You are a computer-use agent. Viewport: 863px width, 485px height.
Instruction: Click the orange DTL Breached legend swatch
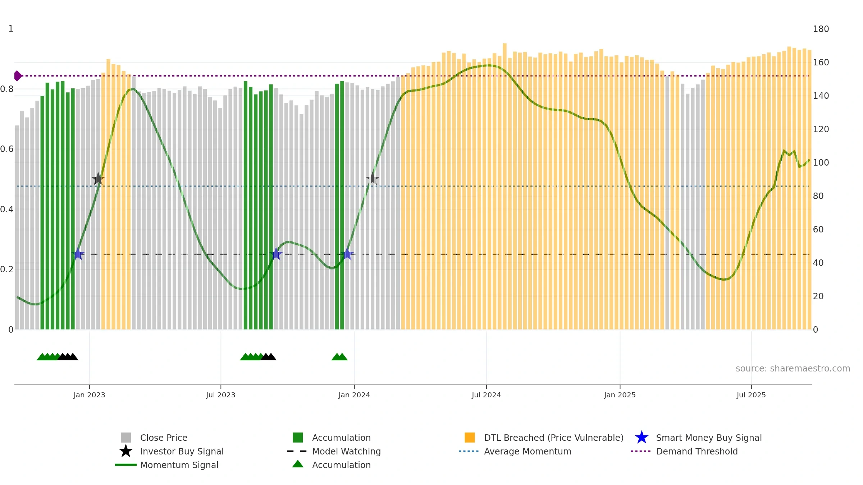point(470,438)
